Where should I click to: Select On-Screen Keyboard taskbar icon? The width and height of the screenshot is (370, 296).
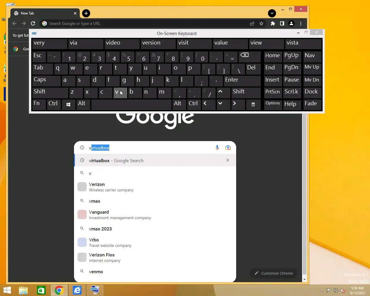click(x=95, y=290)
